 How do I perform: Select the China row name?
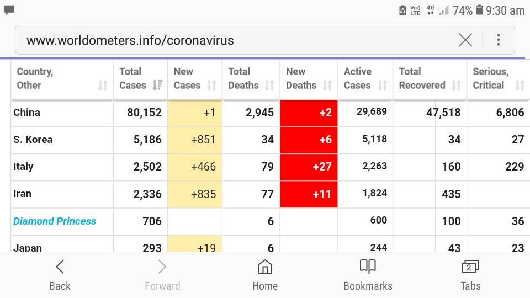tap(26, 113)
